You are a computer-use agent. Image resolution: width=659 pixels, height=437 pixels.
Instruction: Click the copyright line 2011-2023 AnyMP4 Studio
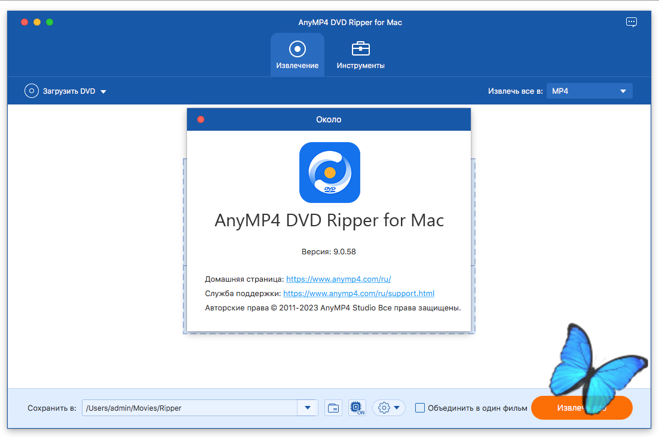point(333,307)
